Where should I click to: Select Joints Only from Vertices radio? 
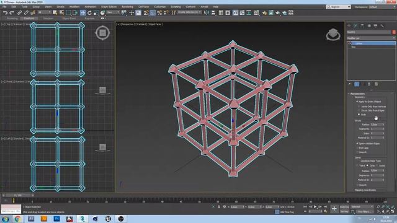point(359,107)
